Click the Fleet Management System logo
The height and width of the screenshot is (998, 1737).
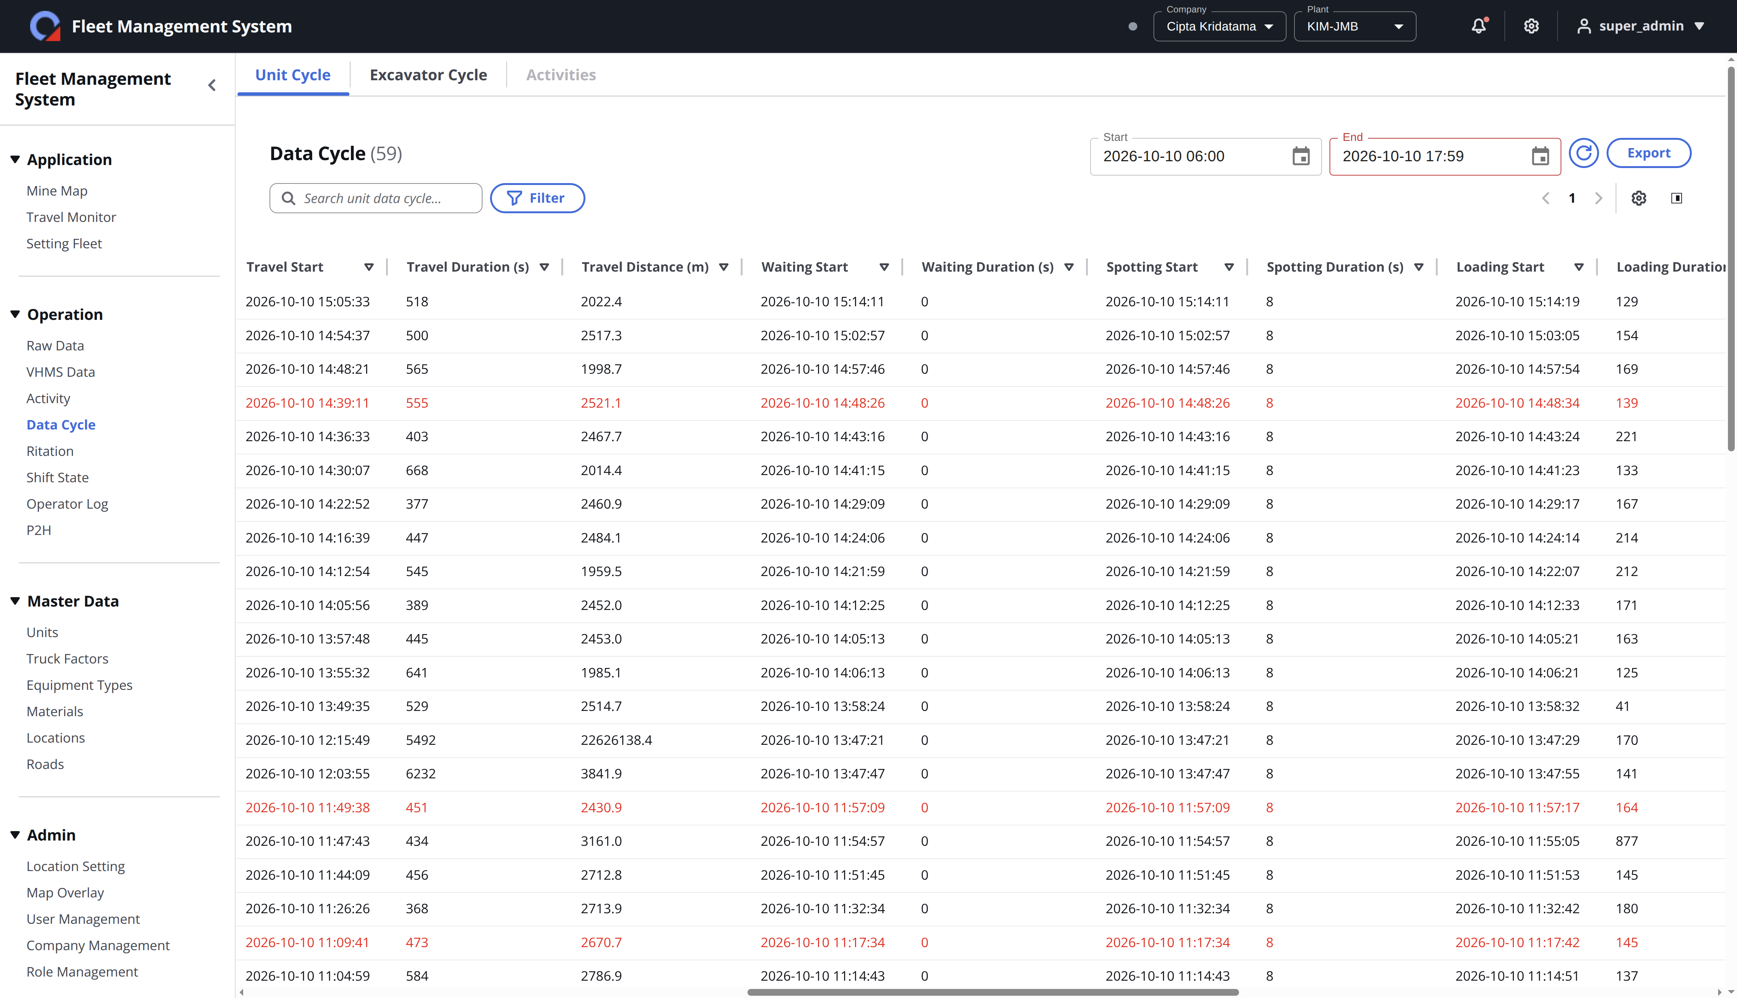(45, 26)
